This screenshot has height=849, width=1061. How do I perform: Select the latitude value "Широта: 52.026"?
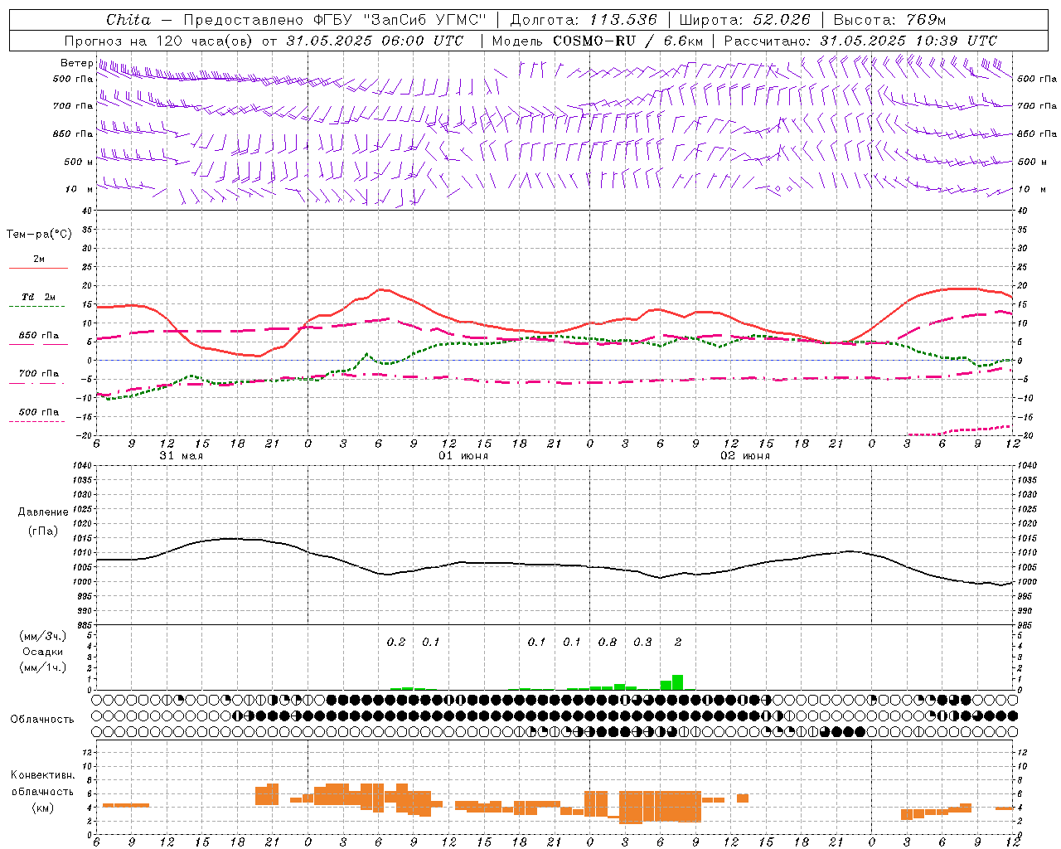744,20
